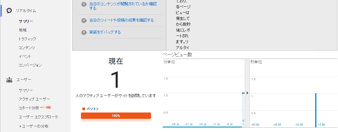Click the 100% orange device bar

point(116,116)
